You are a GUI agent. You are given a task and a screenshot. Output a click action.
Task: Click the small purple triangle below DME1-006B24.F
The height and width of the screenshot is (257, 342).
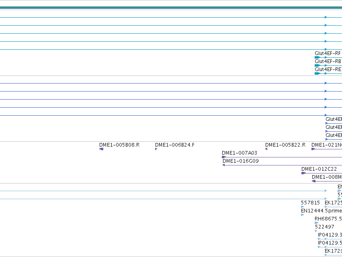156,149
